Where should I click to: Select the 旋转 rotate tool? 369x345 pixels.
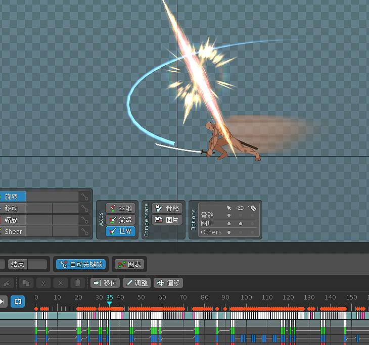tap(13, 196)
